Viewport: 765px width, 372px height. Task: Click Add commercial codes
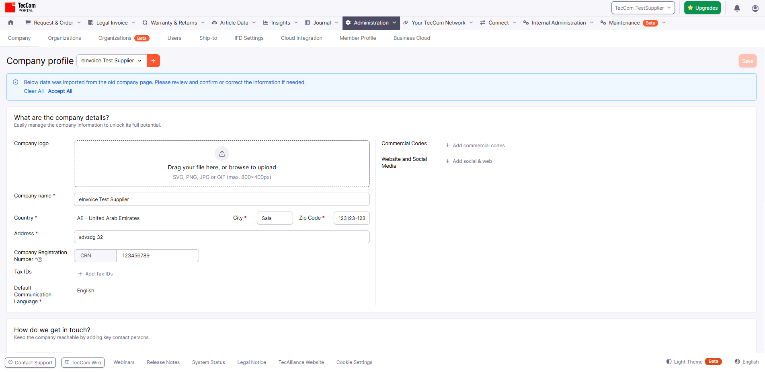click(x=475, y=146)
